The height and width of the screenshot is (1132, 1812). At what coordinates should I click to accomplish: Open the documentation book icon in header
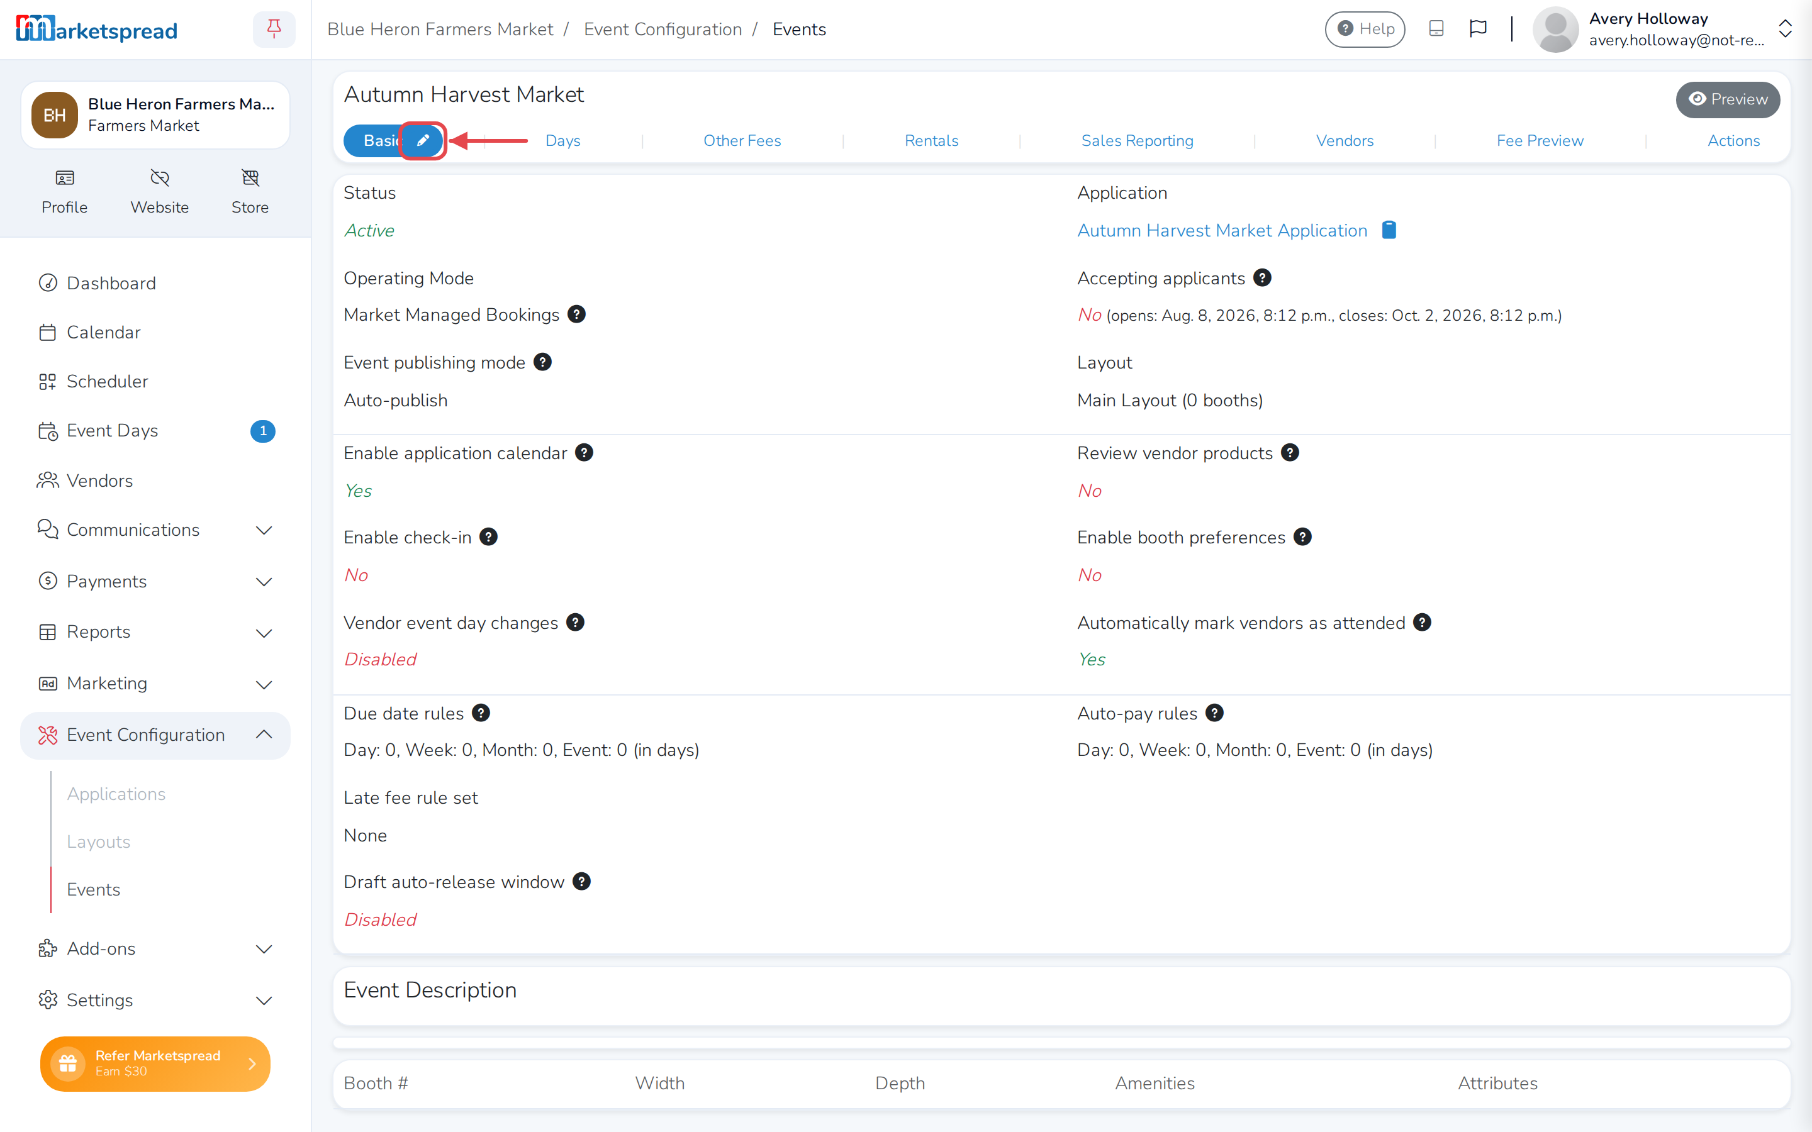point(1436,29)
